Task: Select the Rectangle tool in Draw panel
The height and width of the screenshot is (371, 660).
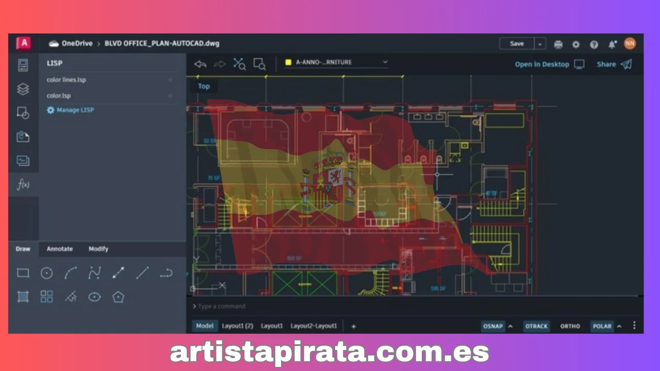Action: 23,273
